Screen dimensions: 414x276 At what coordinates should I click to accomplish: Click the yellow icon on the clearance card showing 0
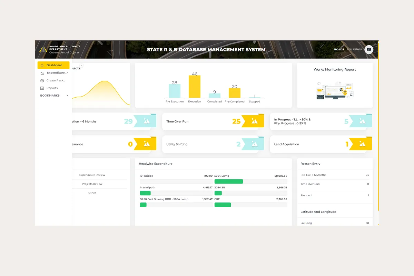coord(146,144)
